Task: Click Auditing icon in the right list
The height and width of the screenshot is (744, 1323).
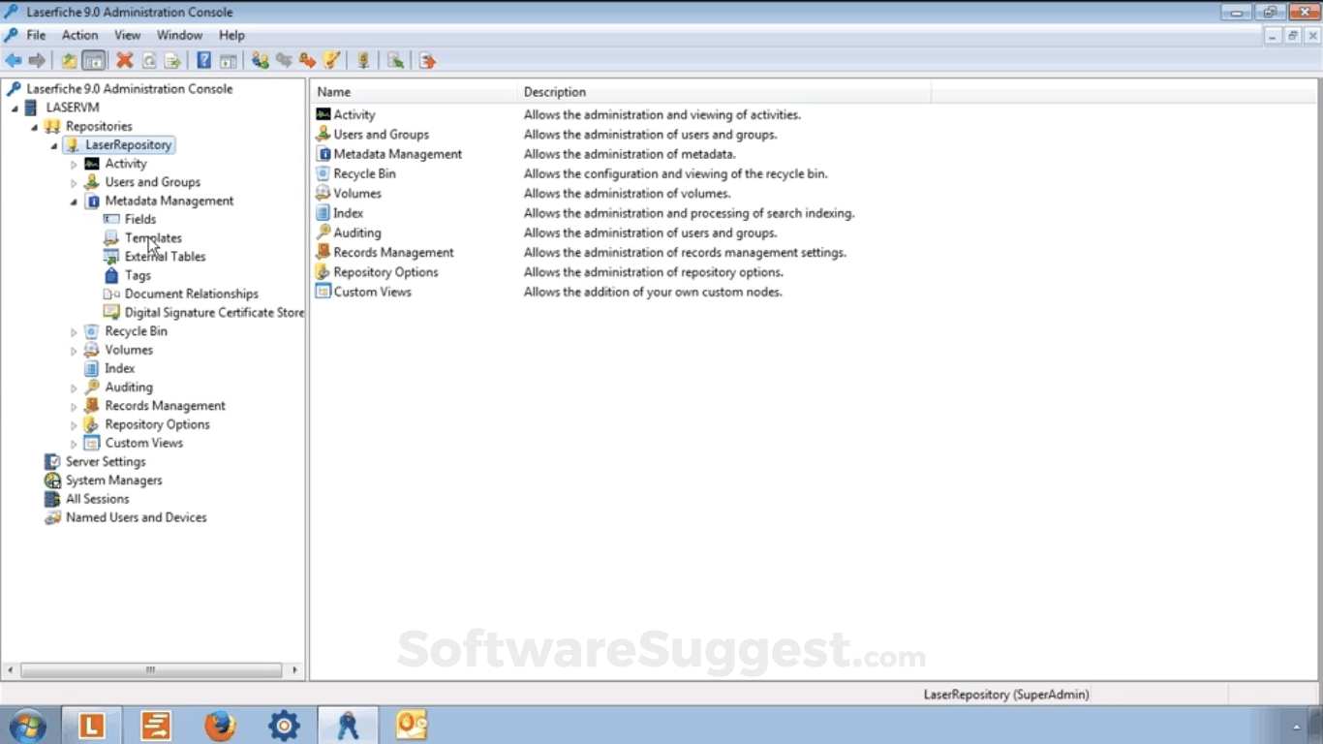Action: click(323, 232)
